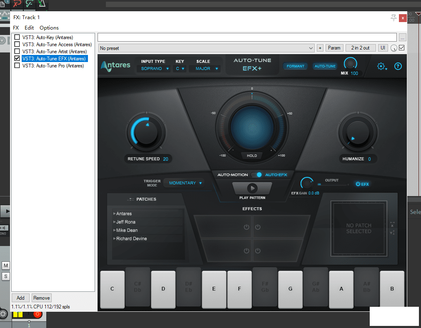Screen dimensions: 421x328
Task: Toggle the FX bypass checkbox near UI button
Action: [402, 48]
